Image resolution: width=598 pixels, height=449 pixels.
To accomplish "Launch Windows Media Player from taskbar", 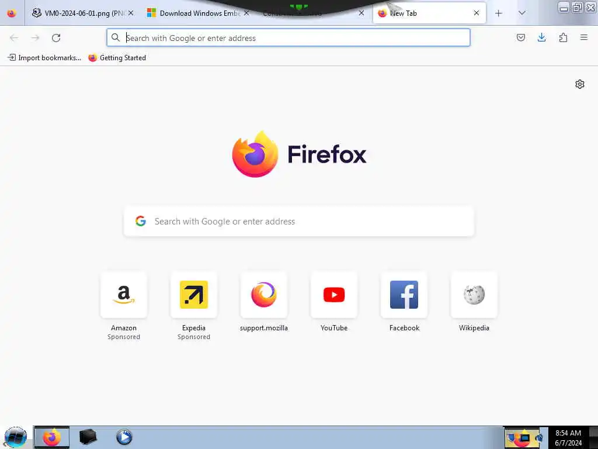I will [x=124, y=437].
